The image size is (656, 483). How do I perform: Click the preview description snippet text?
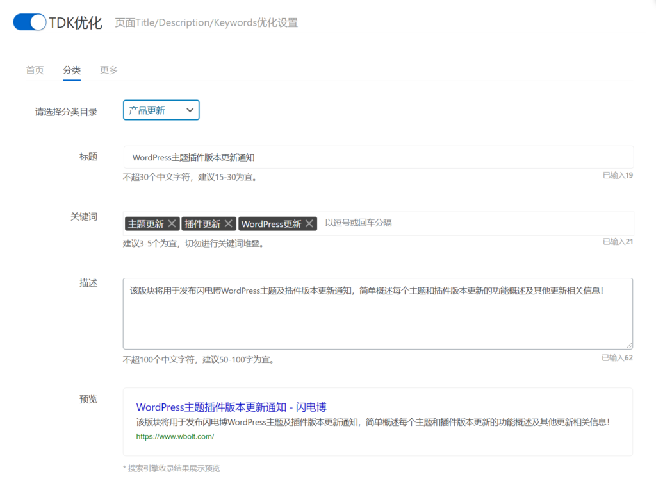373,422
